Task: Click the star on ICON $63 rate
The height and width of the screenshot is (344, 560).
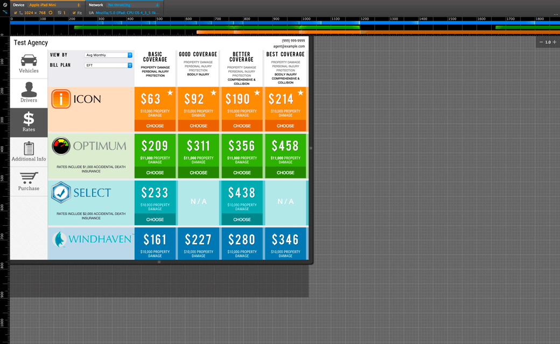Action: 170,92
